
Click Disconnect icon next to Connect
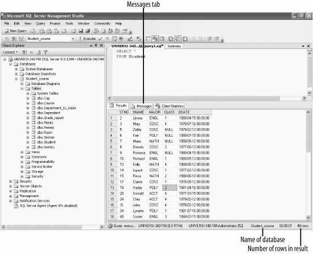click(24, 52)
